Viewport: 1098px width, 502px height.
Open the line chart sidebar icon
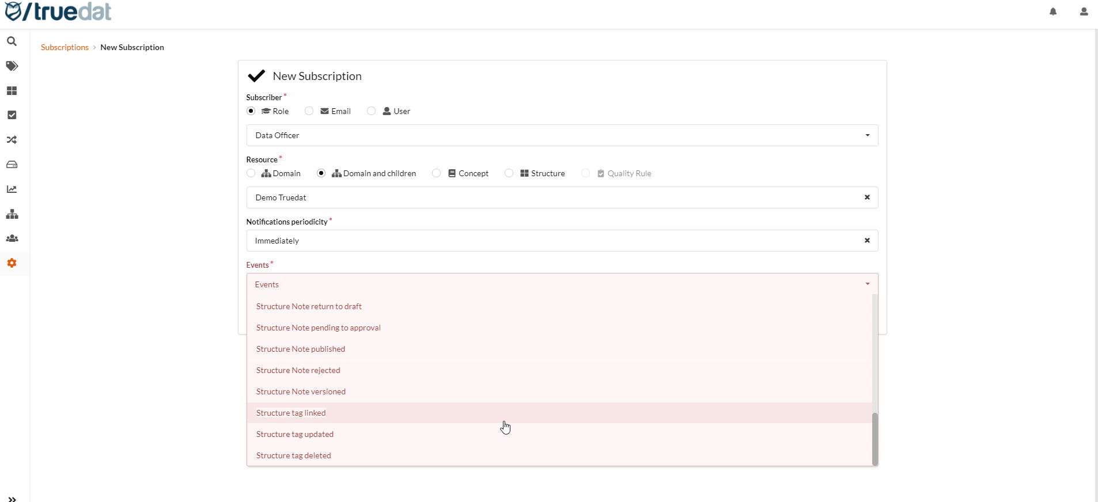click(x=12, y=189)
